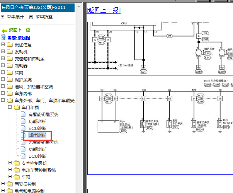
Task: Expand the 制动器 tree node
Action: 3,65
